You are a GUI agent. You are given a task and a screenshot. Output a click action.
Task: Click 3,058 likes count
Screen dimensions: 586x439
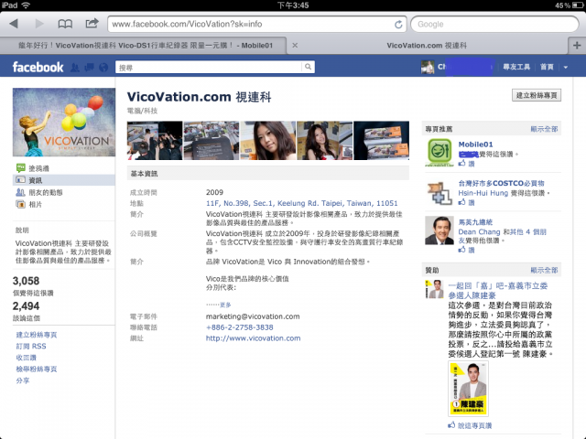point(26,281)
